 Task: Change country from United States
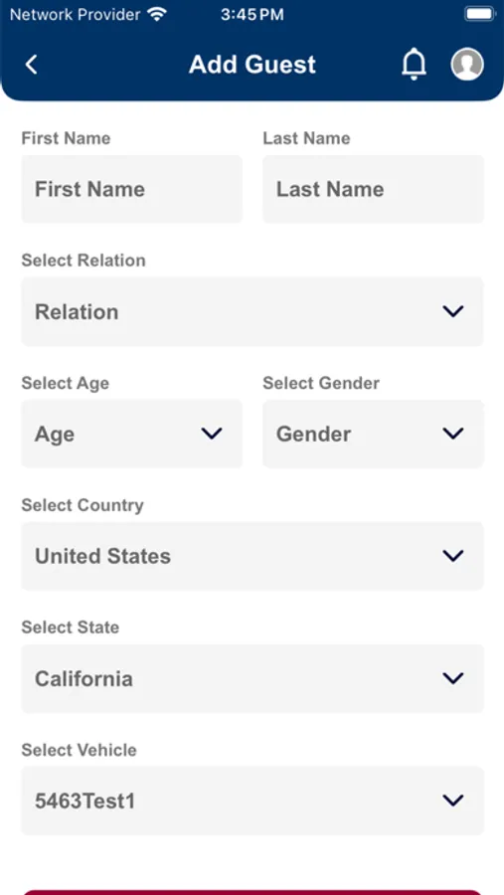(x=252, y=556)
